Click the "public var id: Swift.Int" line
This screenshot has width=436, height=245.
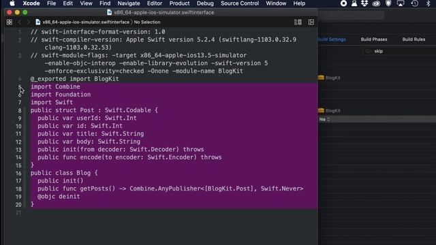[x=80, y=126]
